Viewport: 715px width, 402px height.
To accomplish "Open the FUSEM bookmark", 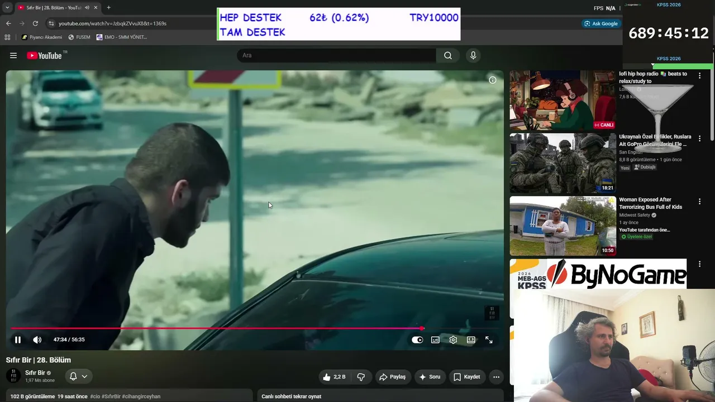I will click(x=79, y=37).
